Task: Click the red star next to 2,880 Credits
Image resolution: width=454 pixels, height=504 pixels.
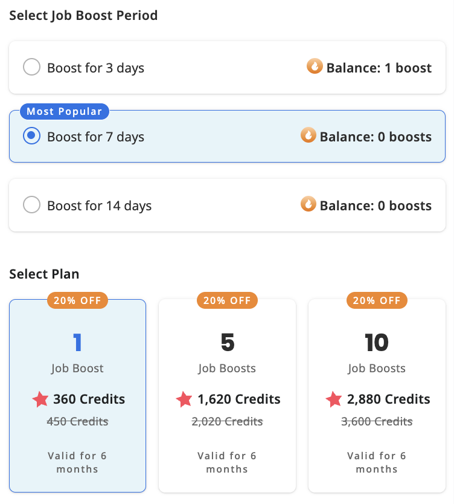Action: point(334,399)
